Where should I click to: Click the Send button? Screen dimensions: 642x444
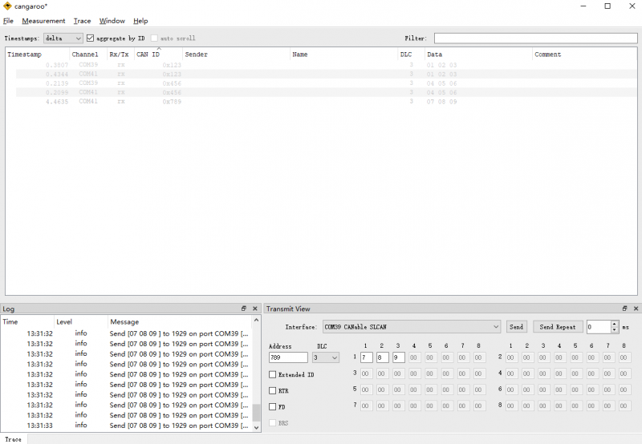pyautogui.click(x=516, y=327)
